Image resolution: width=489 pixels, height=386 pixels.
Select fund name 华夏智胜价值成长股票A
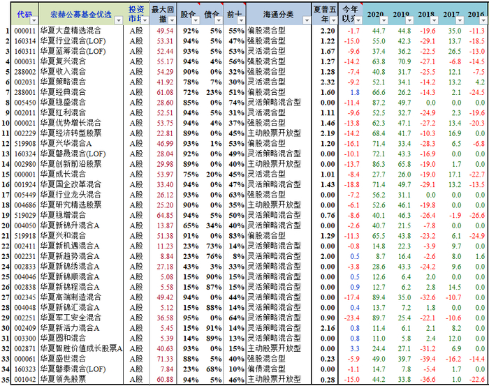click(81, 348)
